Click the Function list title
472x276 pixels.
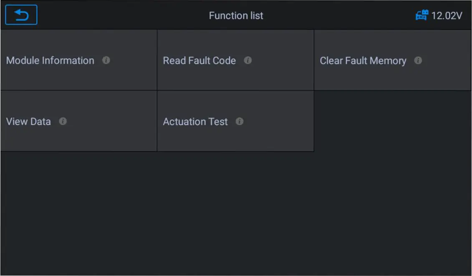point(236,16)
